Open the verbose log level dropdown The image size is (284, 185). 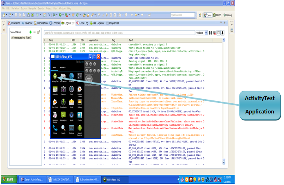[206, 33]
